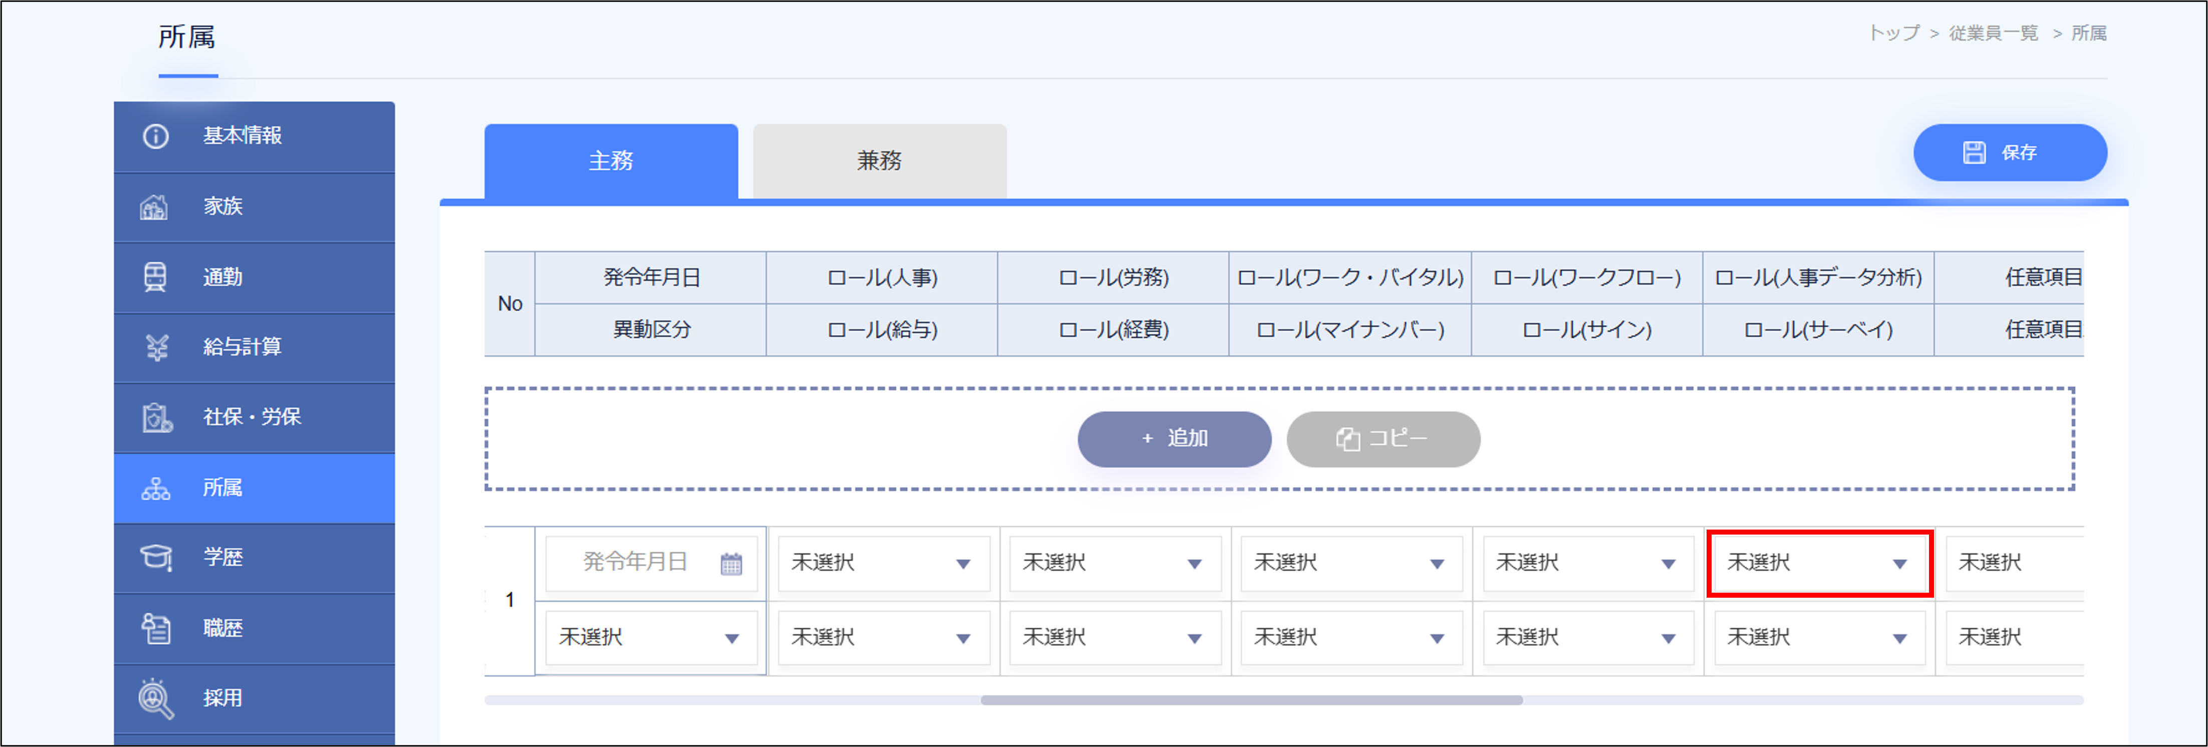Viewport: 2208px width, 747px height.
Task: Click the コピー button
Action: point(1383,439)
